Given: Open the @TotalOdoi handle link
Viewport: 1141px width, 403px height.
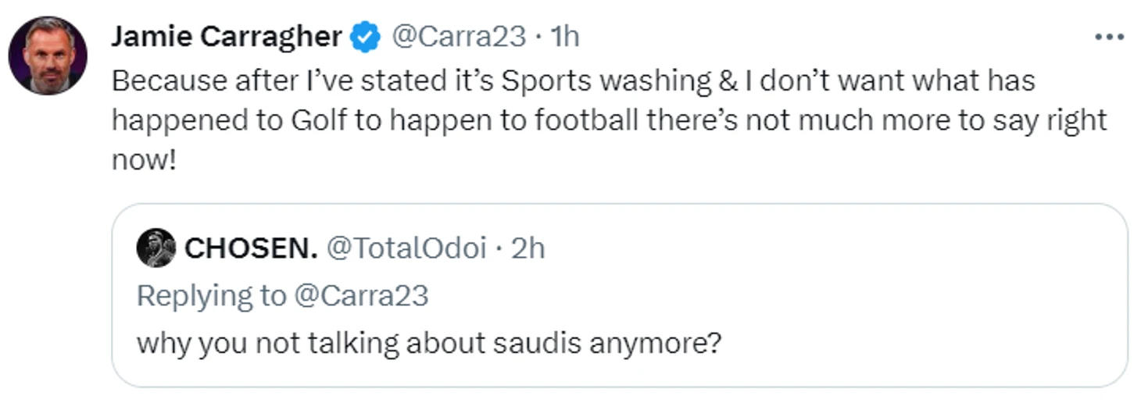Looking at the screenshot, I should point(405,248).
